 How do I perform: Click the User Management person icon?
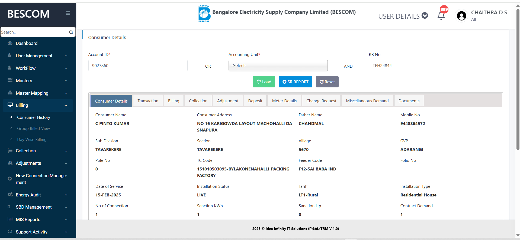click(x=10, y=55)
